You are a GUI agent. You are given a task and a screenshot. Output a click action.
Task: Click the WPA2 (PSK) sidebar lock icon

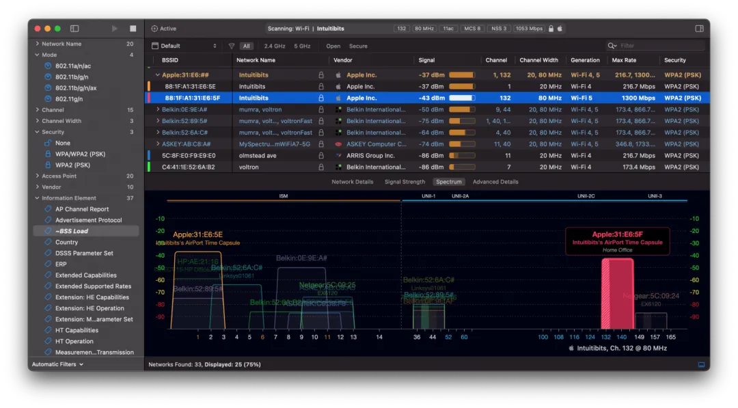(x=48, y=165)
